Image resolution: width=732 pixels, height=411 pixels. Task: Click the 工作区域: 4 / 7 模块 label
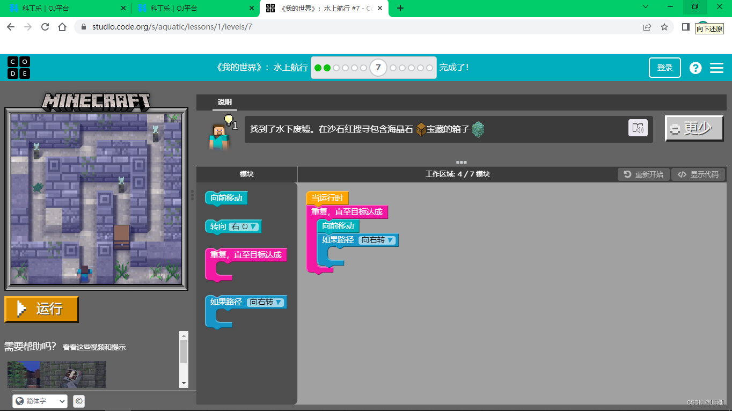pos(458,174)
